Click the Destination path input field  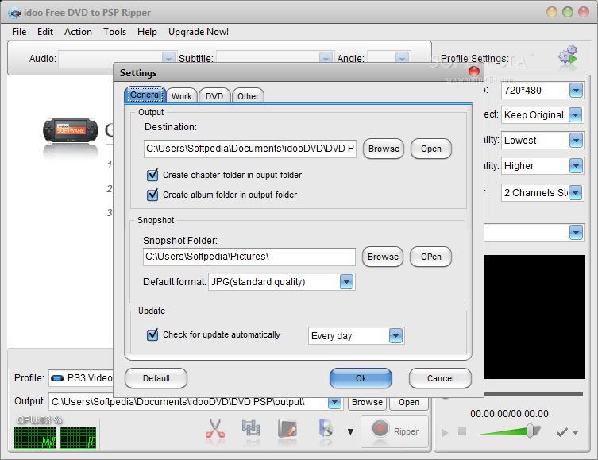pos(250,149)
